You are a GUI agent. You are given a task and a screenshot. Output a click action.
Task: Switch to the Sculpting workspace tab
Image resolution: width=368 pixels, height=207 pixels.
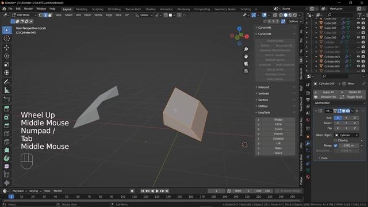tap(98, 9)
